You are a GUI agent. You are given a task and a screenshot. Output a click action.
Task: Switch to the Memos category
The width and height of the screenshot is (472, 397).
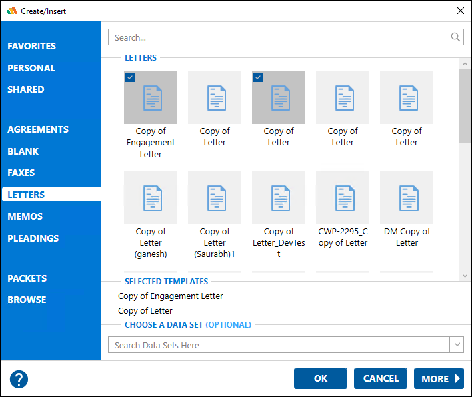25,216
